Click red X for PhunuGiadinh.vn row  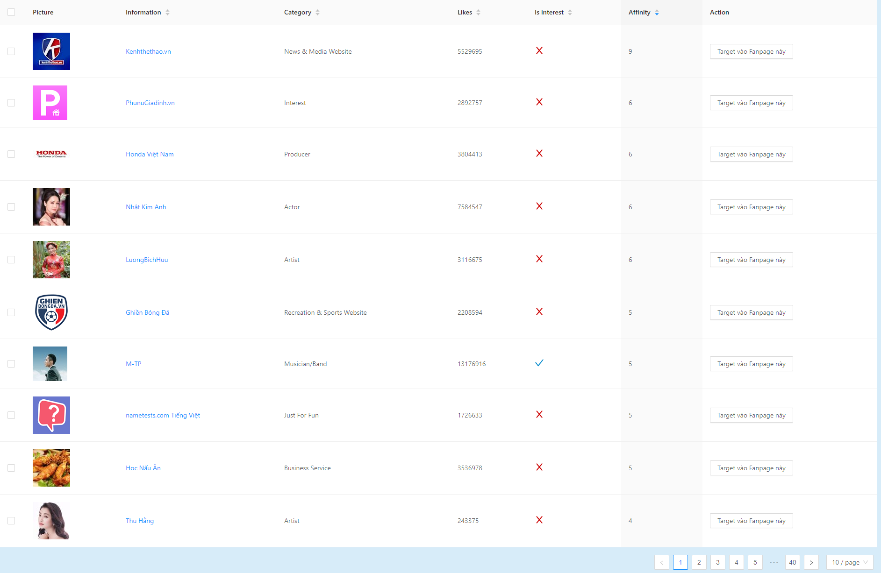(x=539, y=102)
